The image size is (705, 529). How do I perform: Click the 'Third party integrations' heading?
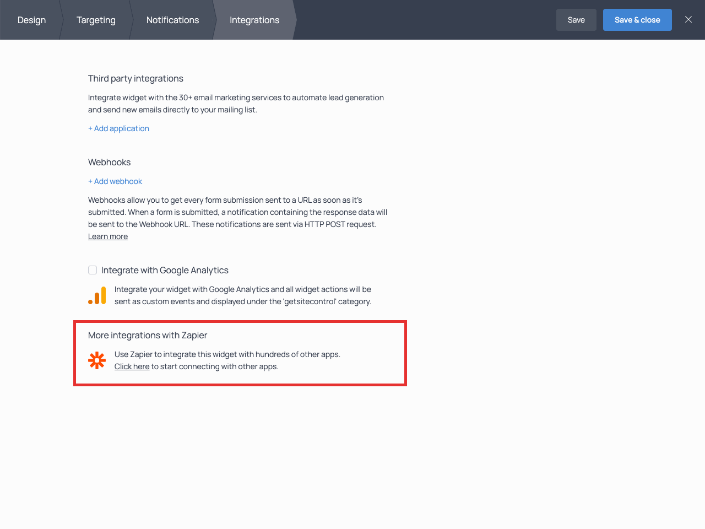click(x=135, y=78)
